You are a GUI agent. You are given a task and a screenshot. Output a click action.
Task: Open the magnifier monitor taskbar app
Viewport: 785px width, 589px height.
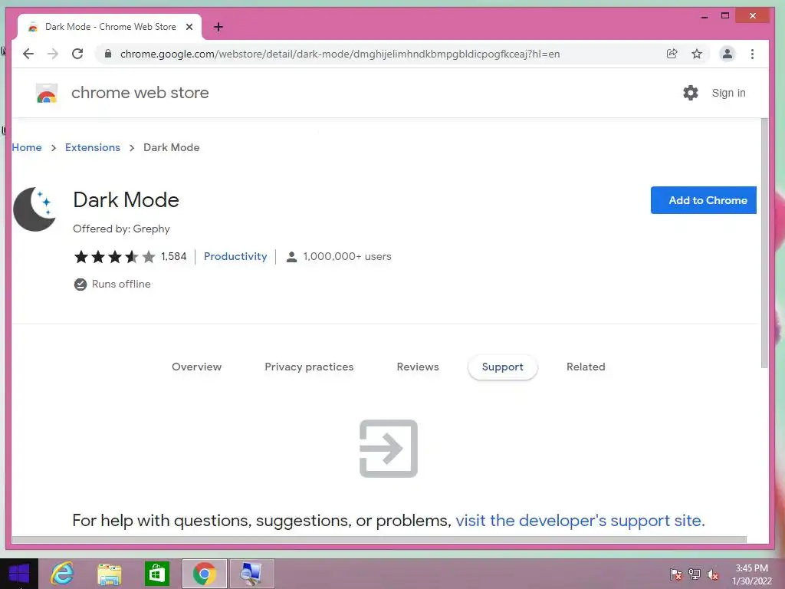tap(251, 574)
